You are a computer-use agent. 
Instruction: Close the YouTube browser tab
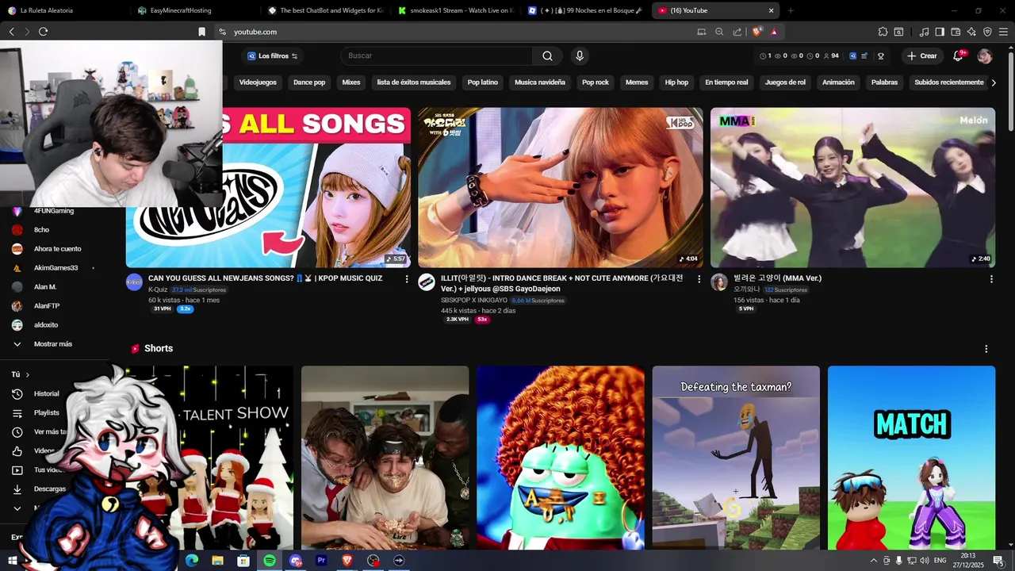pyautogui.click(x=771, y=10)
